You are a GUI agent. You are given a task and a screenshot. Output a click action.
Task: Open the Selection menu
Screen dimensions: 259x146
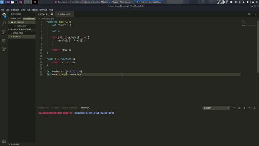(x=15, y=10)
